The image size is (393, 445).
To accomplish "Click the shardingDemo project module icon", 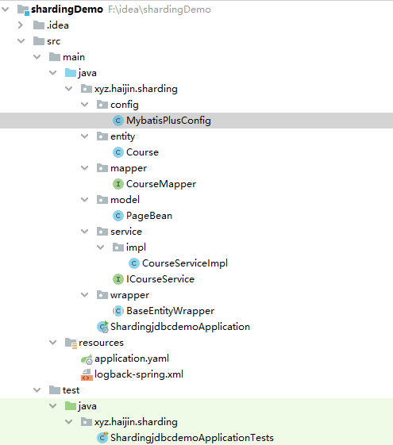I will point(23,10).
